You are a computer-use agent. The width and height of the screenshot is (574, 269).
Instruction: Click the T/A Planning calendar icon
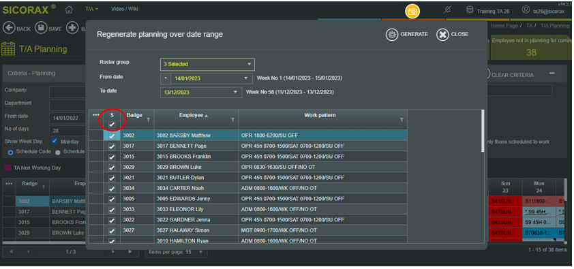(8, 48)
